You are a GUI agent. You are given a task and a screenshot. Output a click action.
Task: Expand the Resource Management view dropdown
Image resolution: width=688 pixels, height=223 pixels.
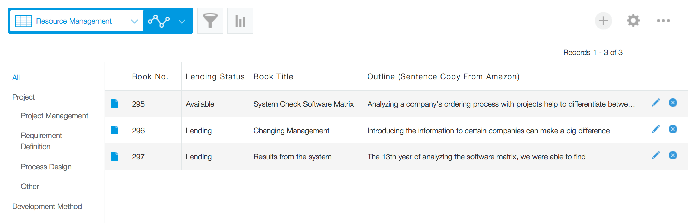[x=134, y=21]
